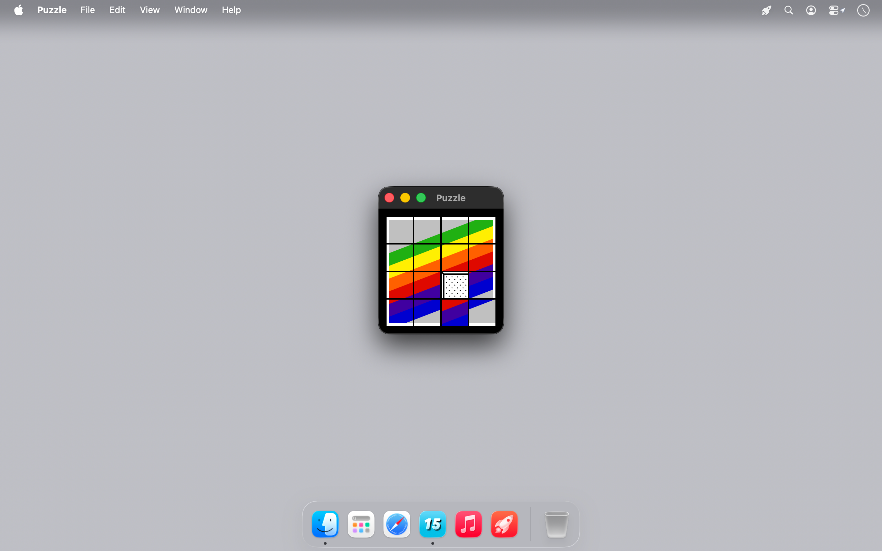The width and height of the screenshot is (882, 551).
Task: Zoom the Puzzle window with the green button
Action: pyautogui.click(x=421, y=198)
